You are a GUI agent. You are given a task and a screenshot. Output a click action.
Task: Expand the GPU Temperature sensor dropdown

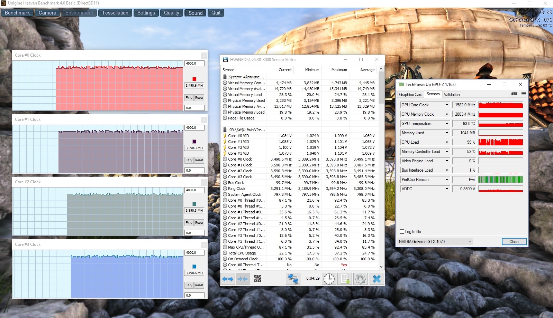[446, 124]
